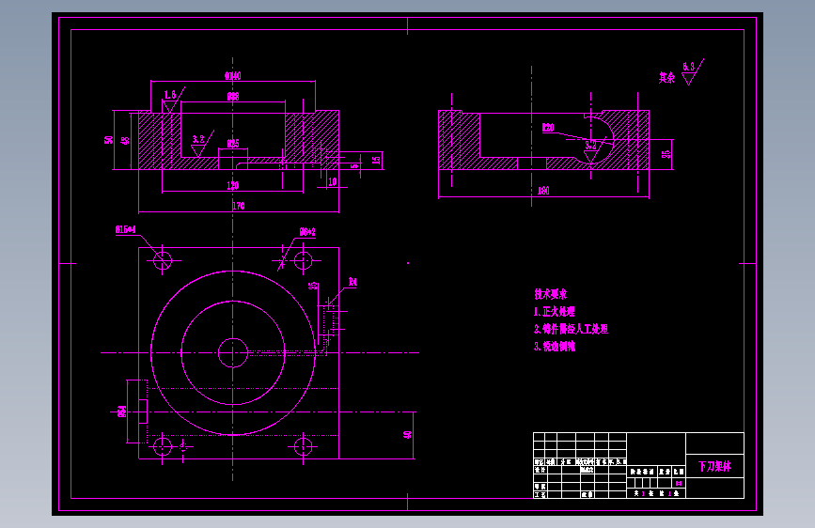The image size is (815, 528).
Task: Click the Φ15*4 hole callout label
Action: click(126, 229)
